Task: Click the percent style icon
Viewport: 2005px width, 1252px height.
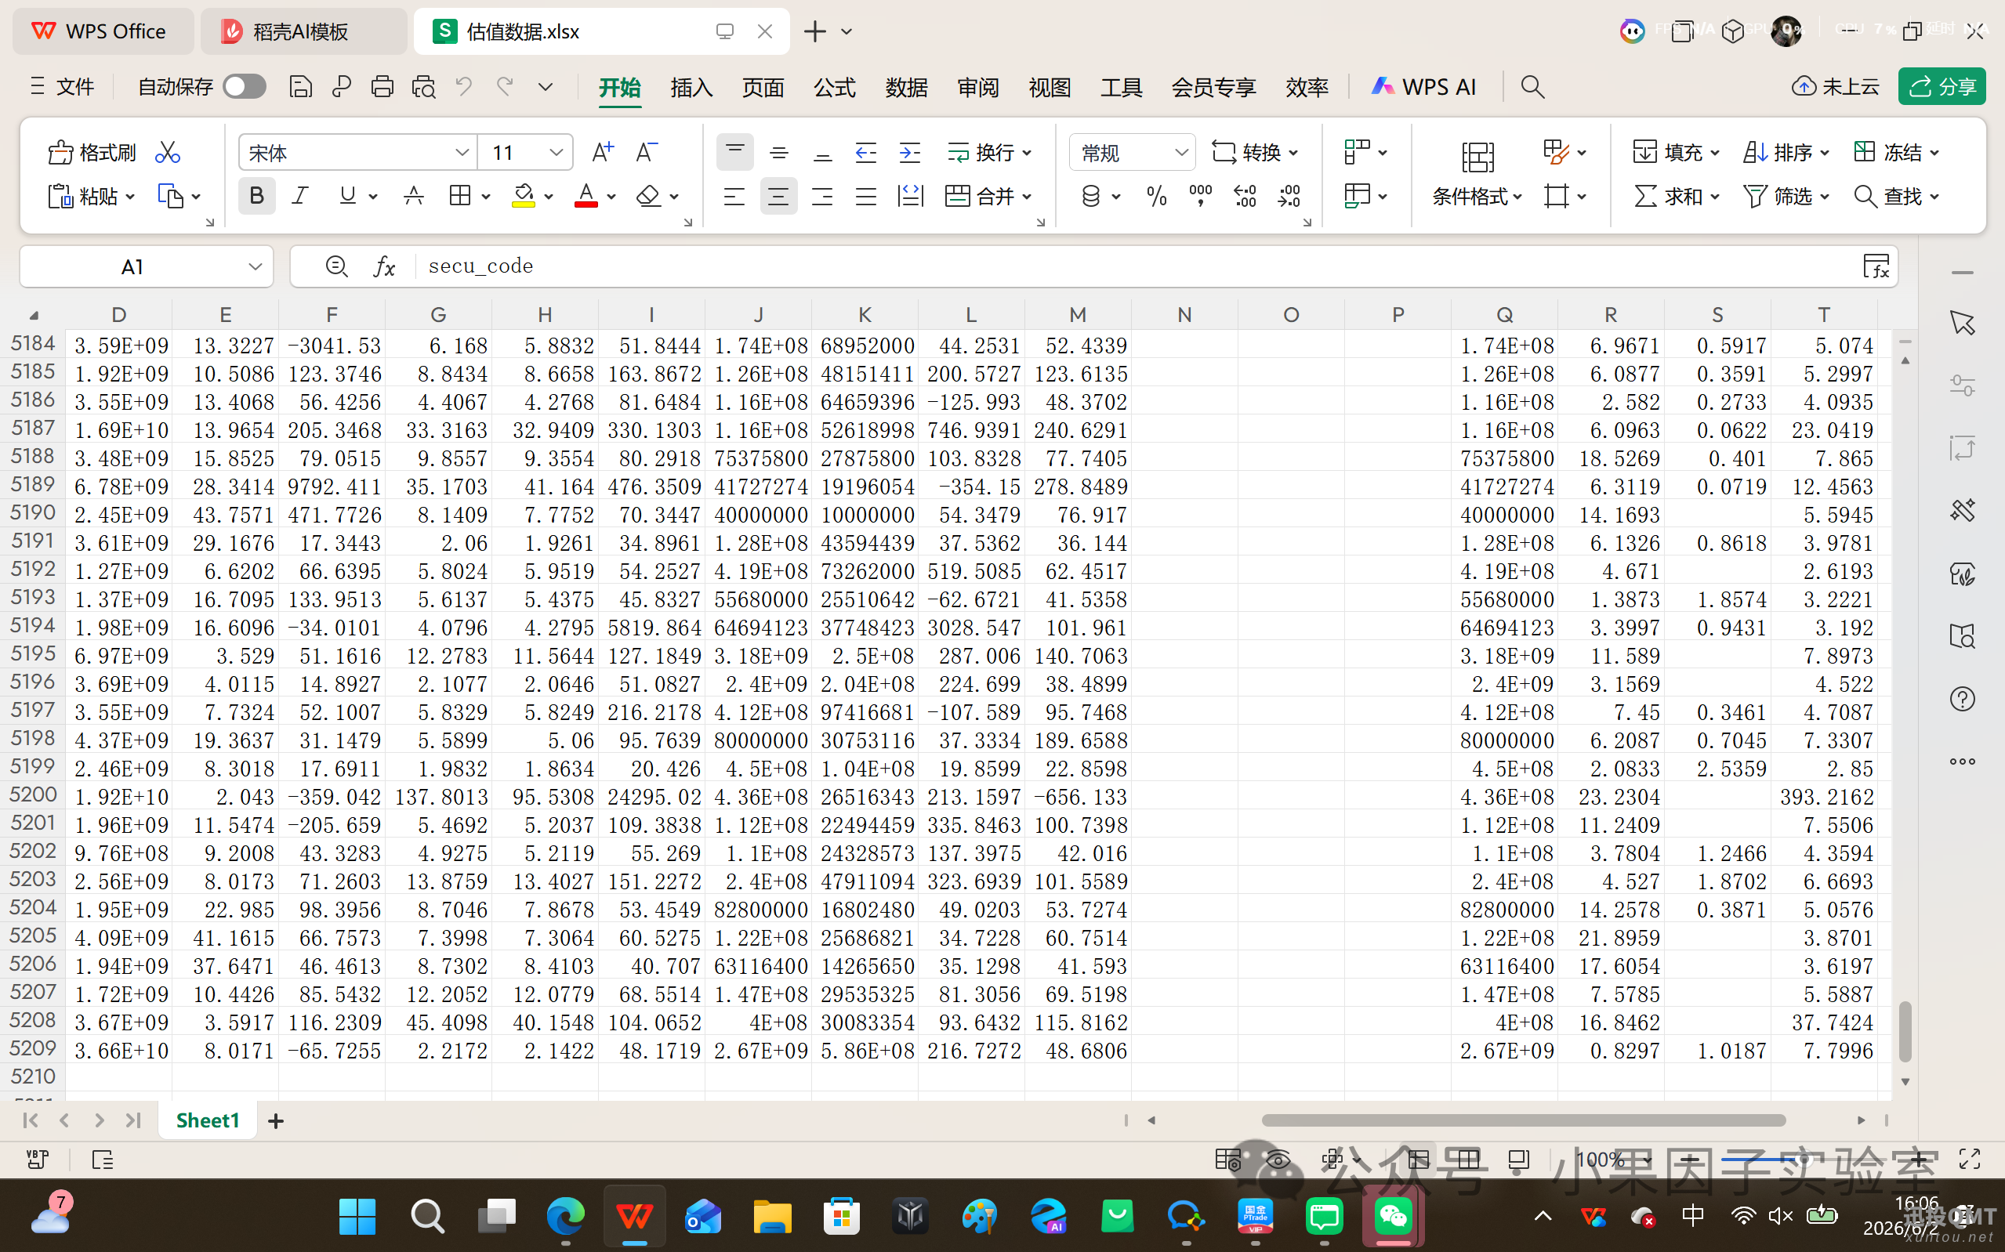Action: tap(1156, 196)
